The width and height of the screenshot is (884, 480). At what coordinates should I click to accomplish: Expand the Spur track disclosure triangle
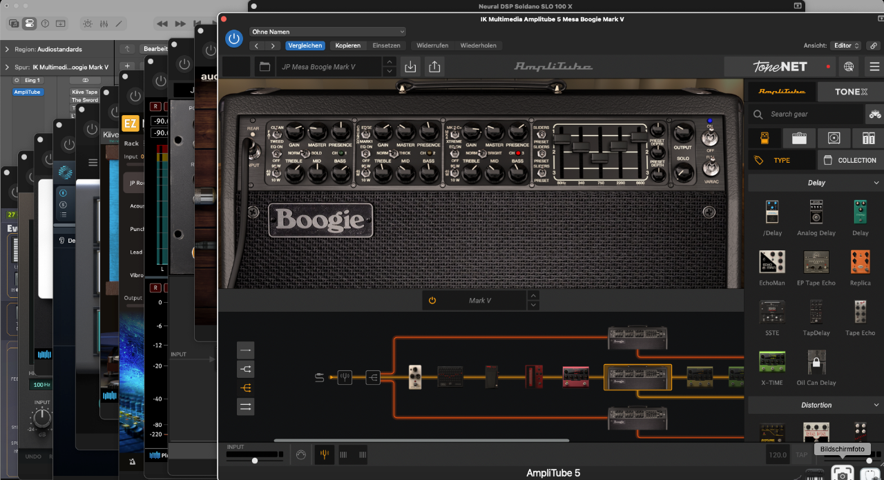[7, 68]
